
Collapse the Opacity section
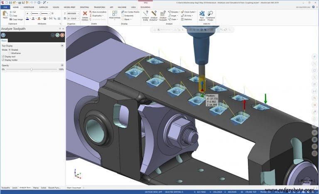pyautogui.click(x=62, y=65)
